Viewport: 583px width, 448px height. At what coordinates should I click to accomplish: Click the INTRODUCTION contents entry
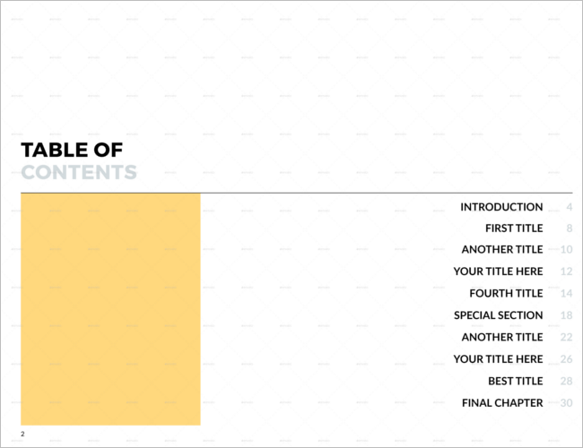[x=501, y=207]
